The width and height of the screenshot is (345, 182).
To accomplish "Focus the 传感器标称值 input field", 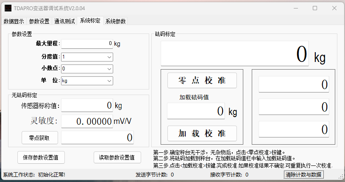I will [87, 105].
